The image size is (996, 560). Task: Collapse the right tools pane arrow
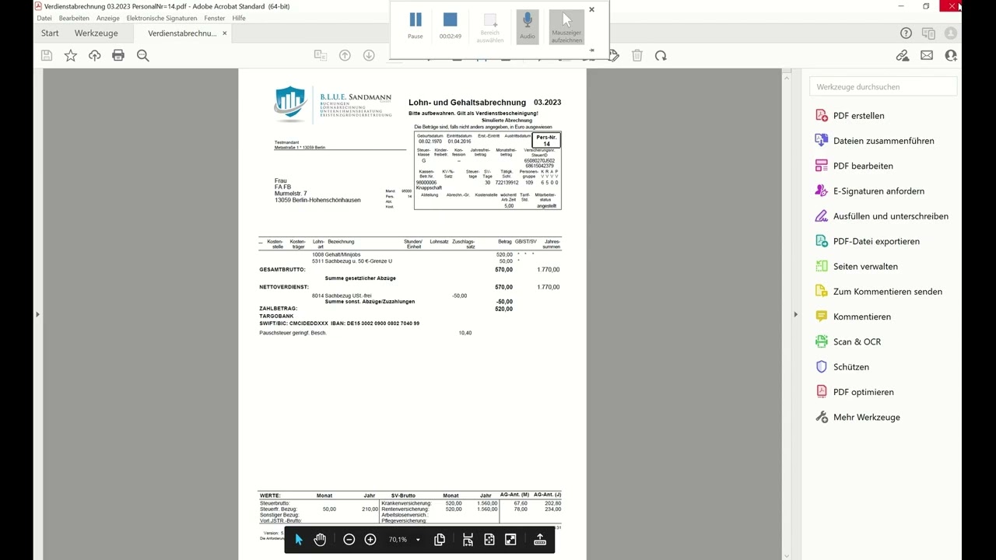(795, 314)
